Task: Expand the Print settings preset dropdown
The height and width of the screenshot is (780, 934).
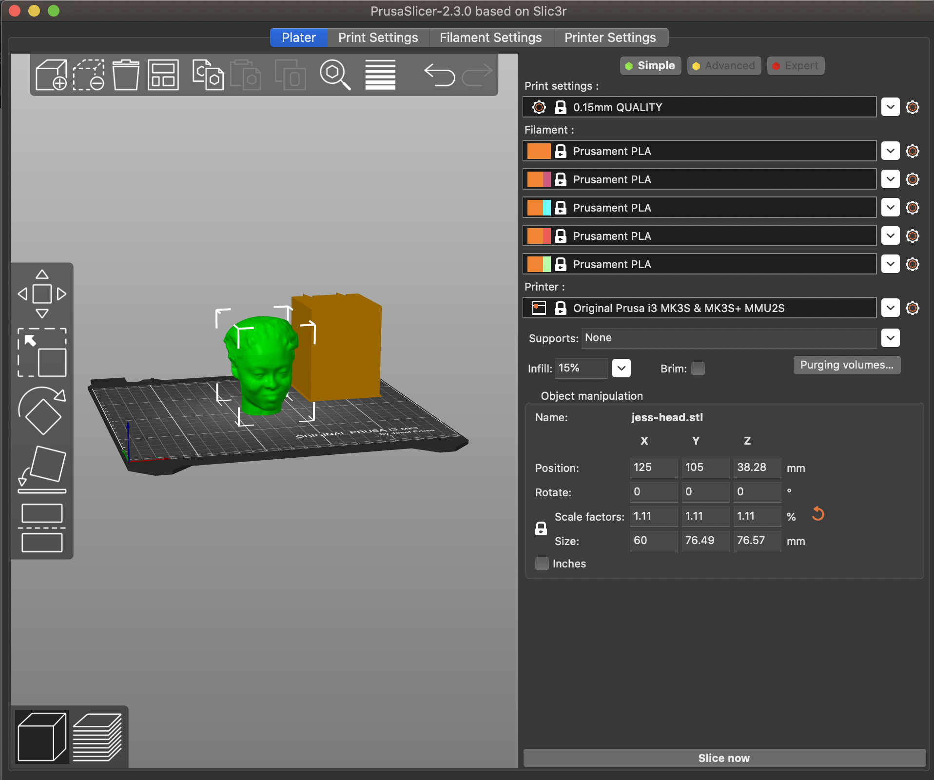Action: [890, 107]
